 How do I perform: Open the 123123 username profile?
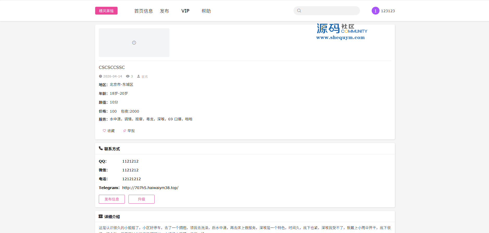[x=388, y=11]
